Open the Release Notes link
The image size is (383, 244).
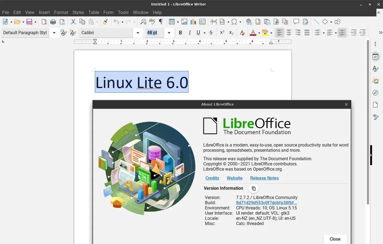click(x=264, y=178)
